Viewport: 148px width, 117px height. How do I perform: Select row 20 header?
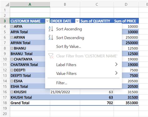(x=5, y=114)
